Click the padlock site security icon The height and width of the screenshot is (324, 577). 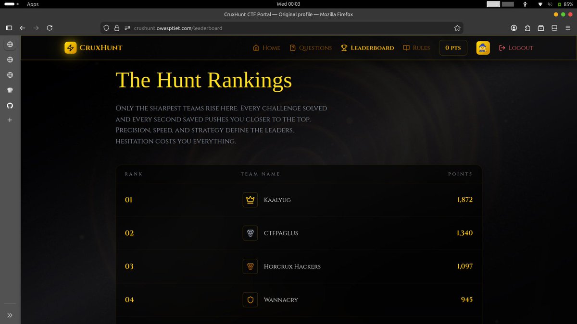tap(116, 28)
